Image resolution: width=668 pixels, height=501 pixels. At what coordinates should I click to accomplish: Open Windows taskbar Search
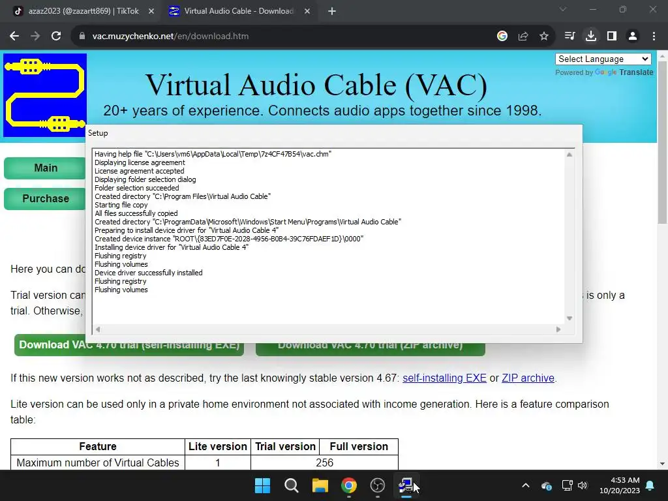(292, 485)
